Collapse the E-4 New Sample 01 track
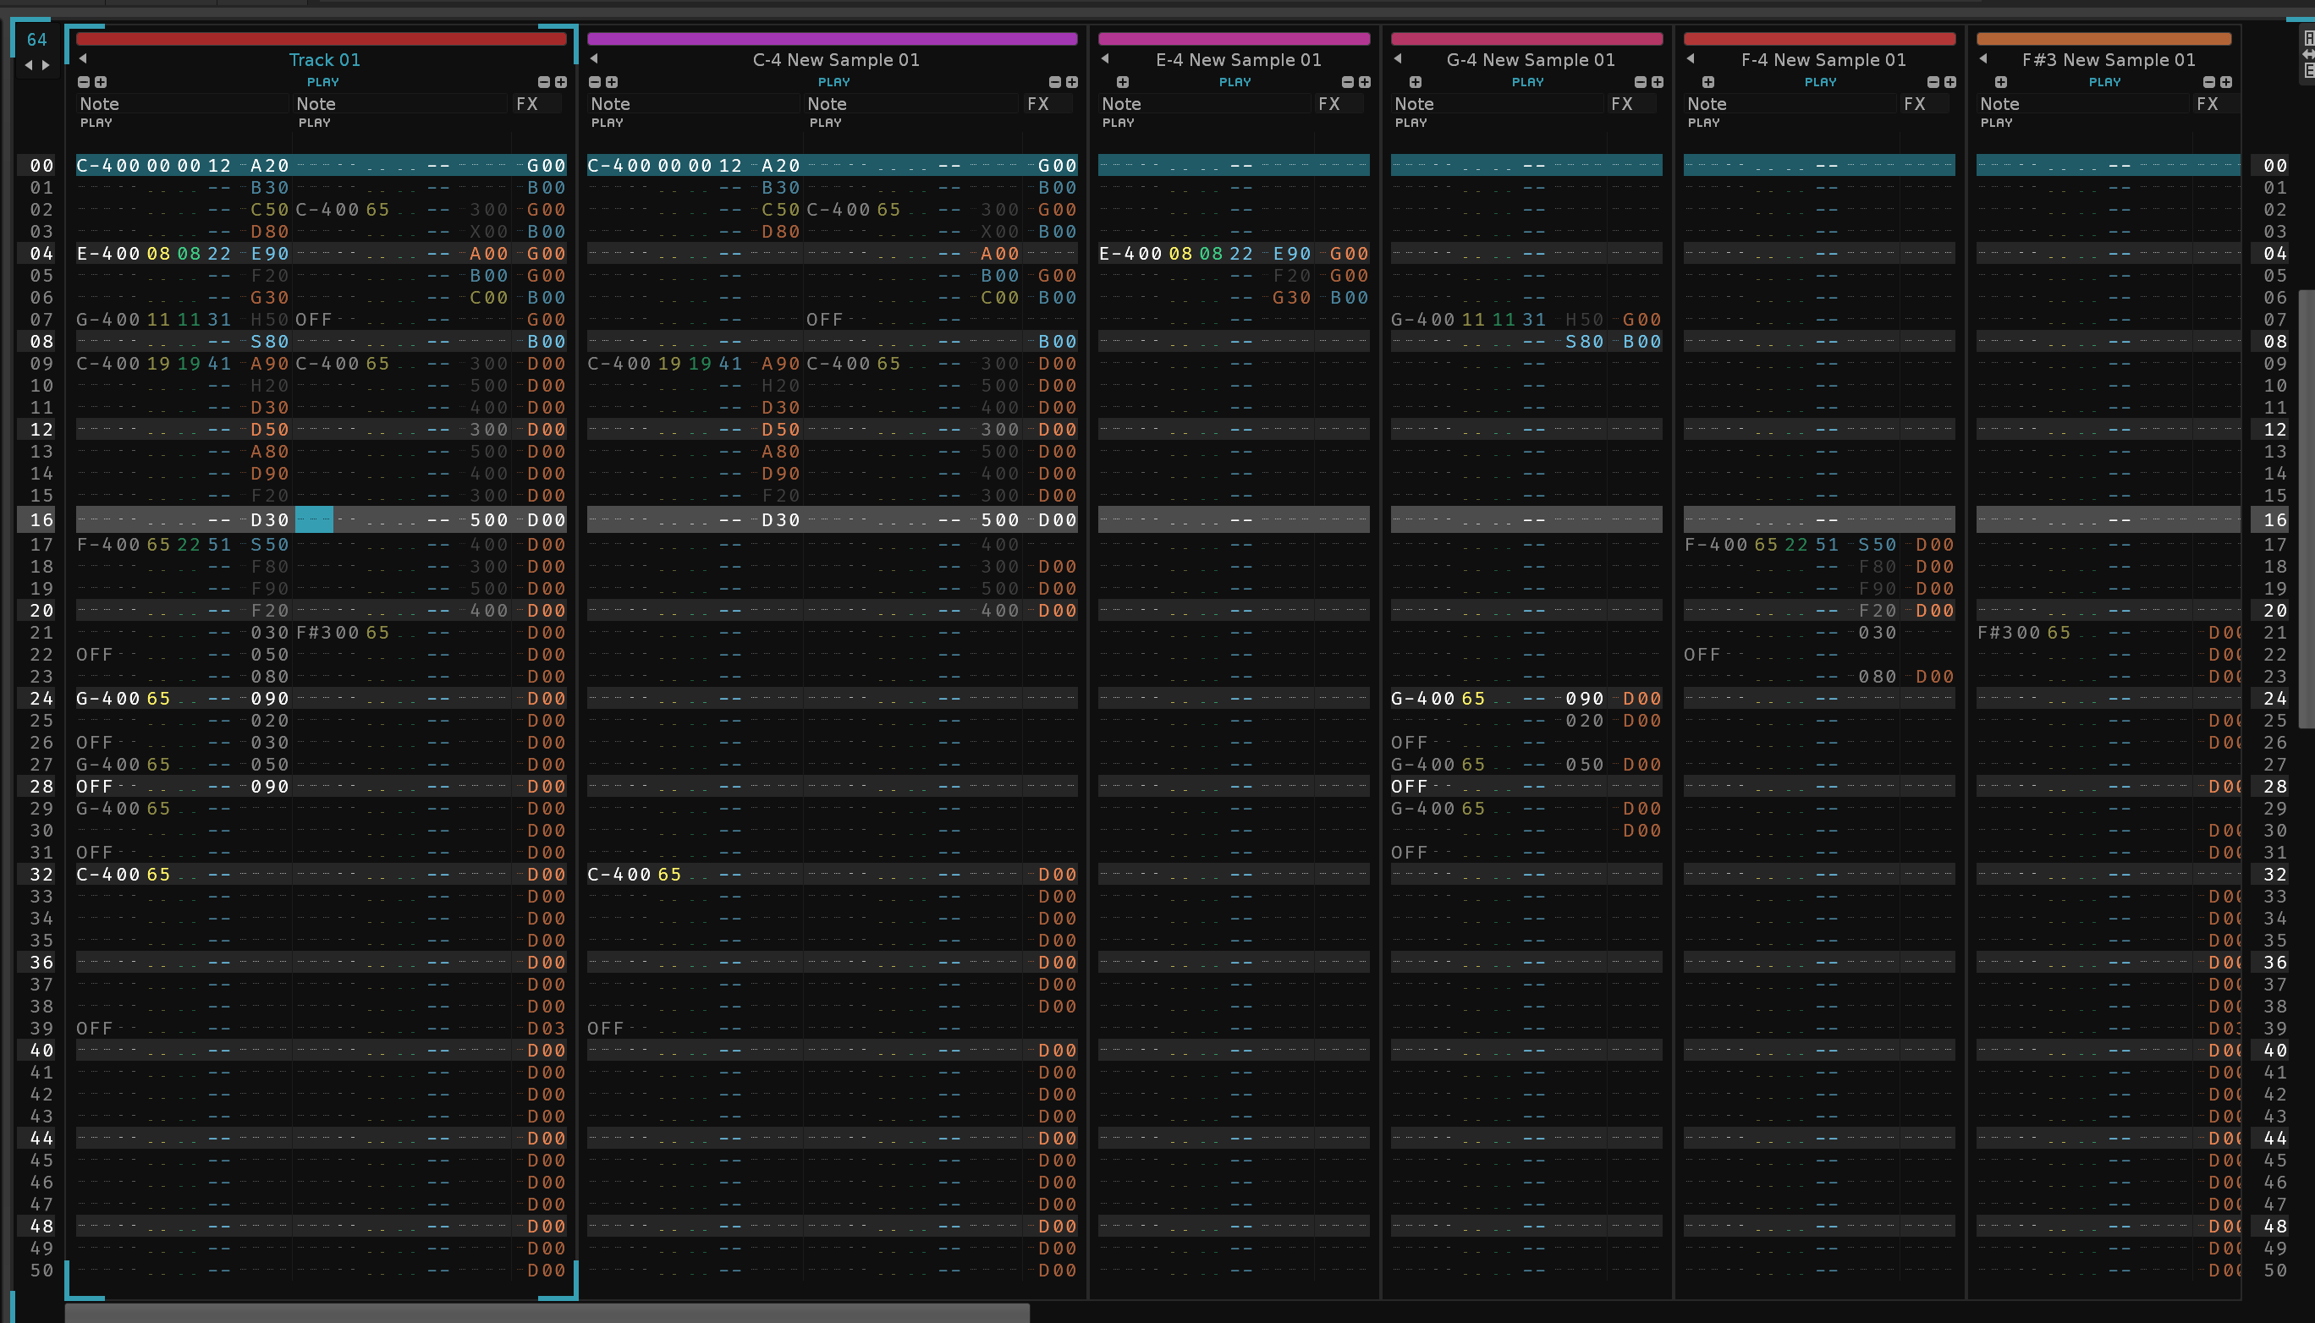2315x1323 pixels. (x=1105, y=59)
